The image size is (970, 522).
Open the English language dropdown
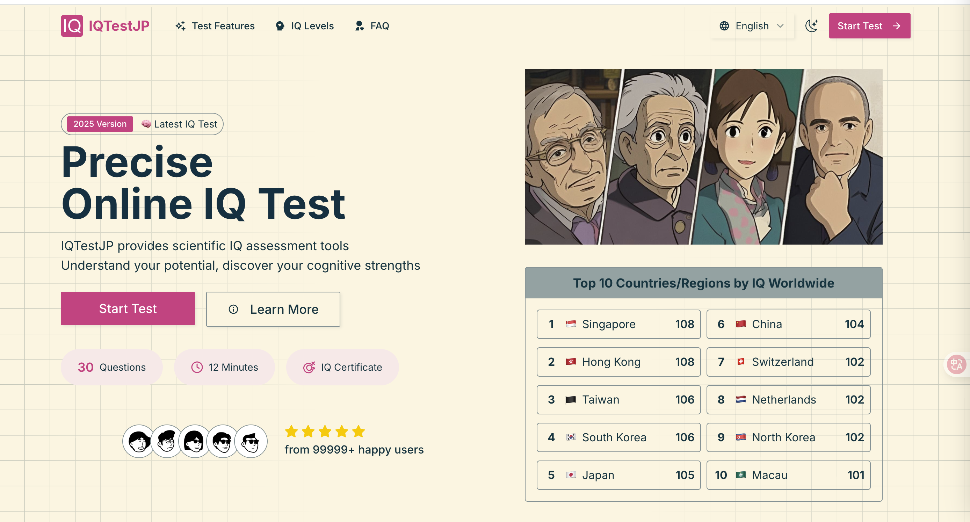752,26
